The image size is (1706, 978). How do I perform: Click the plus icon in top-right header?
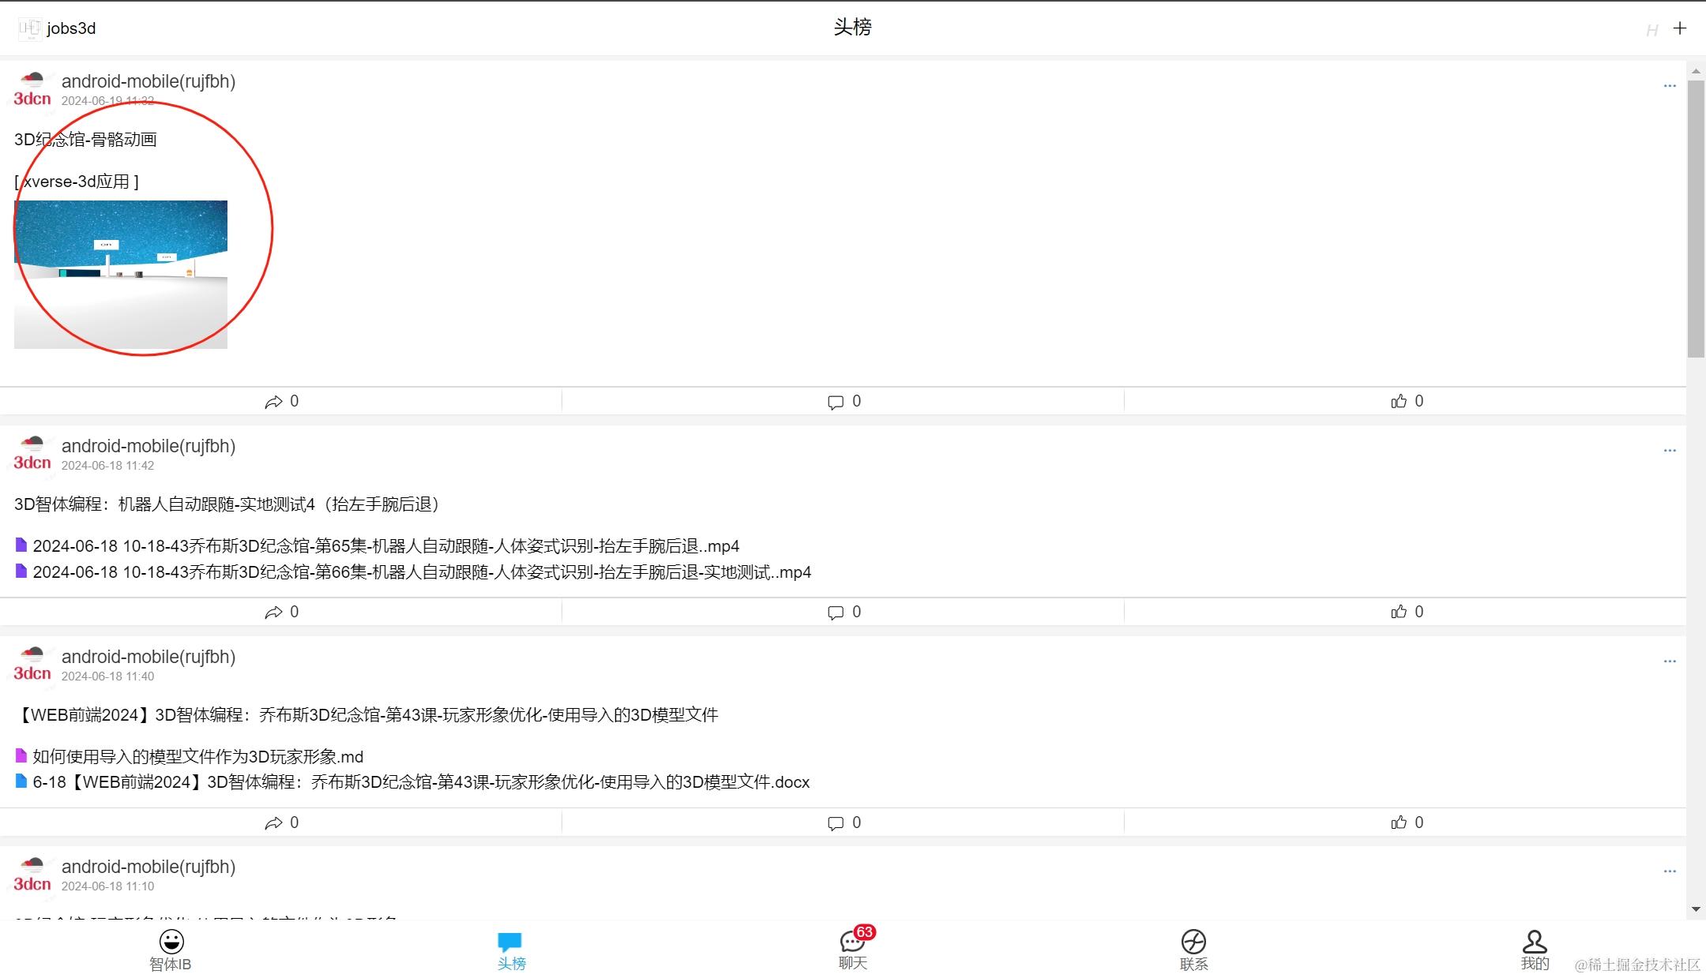[1680, 28]
